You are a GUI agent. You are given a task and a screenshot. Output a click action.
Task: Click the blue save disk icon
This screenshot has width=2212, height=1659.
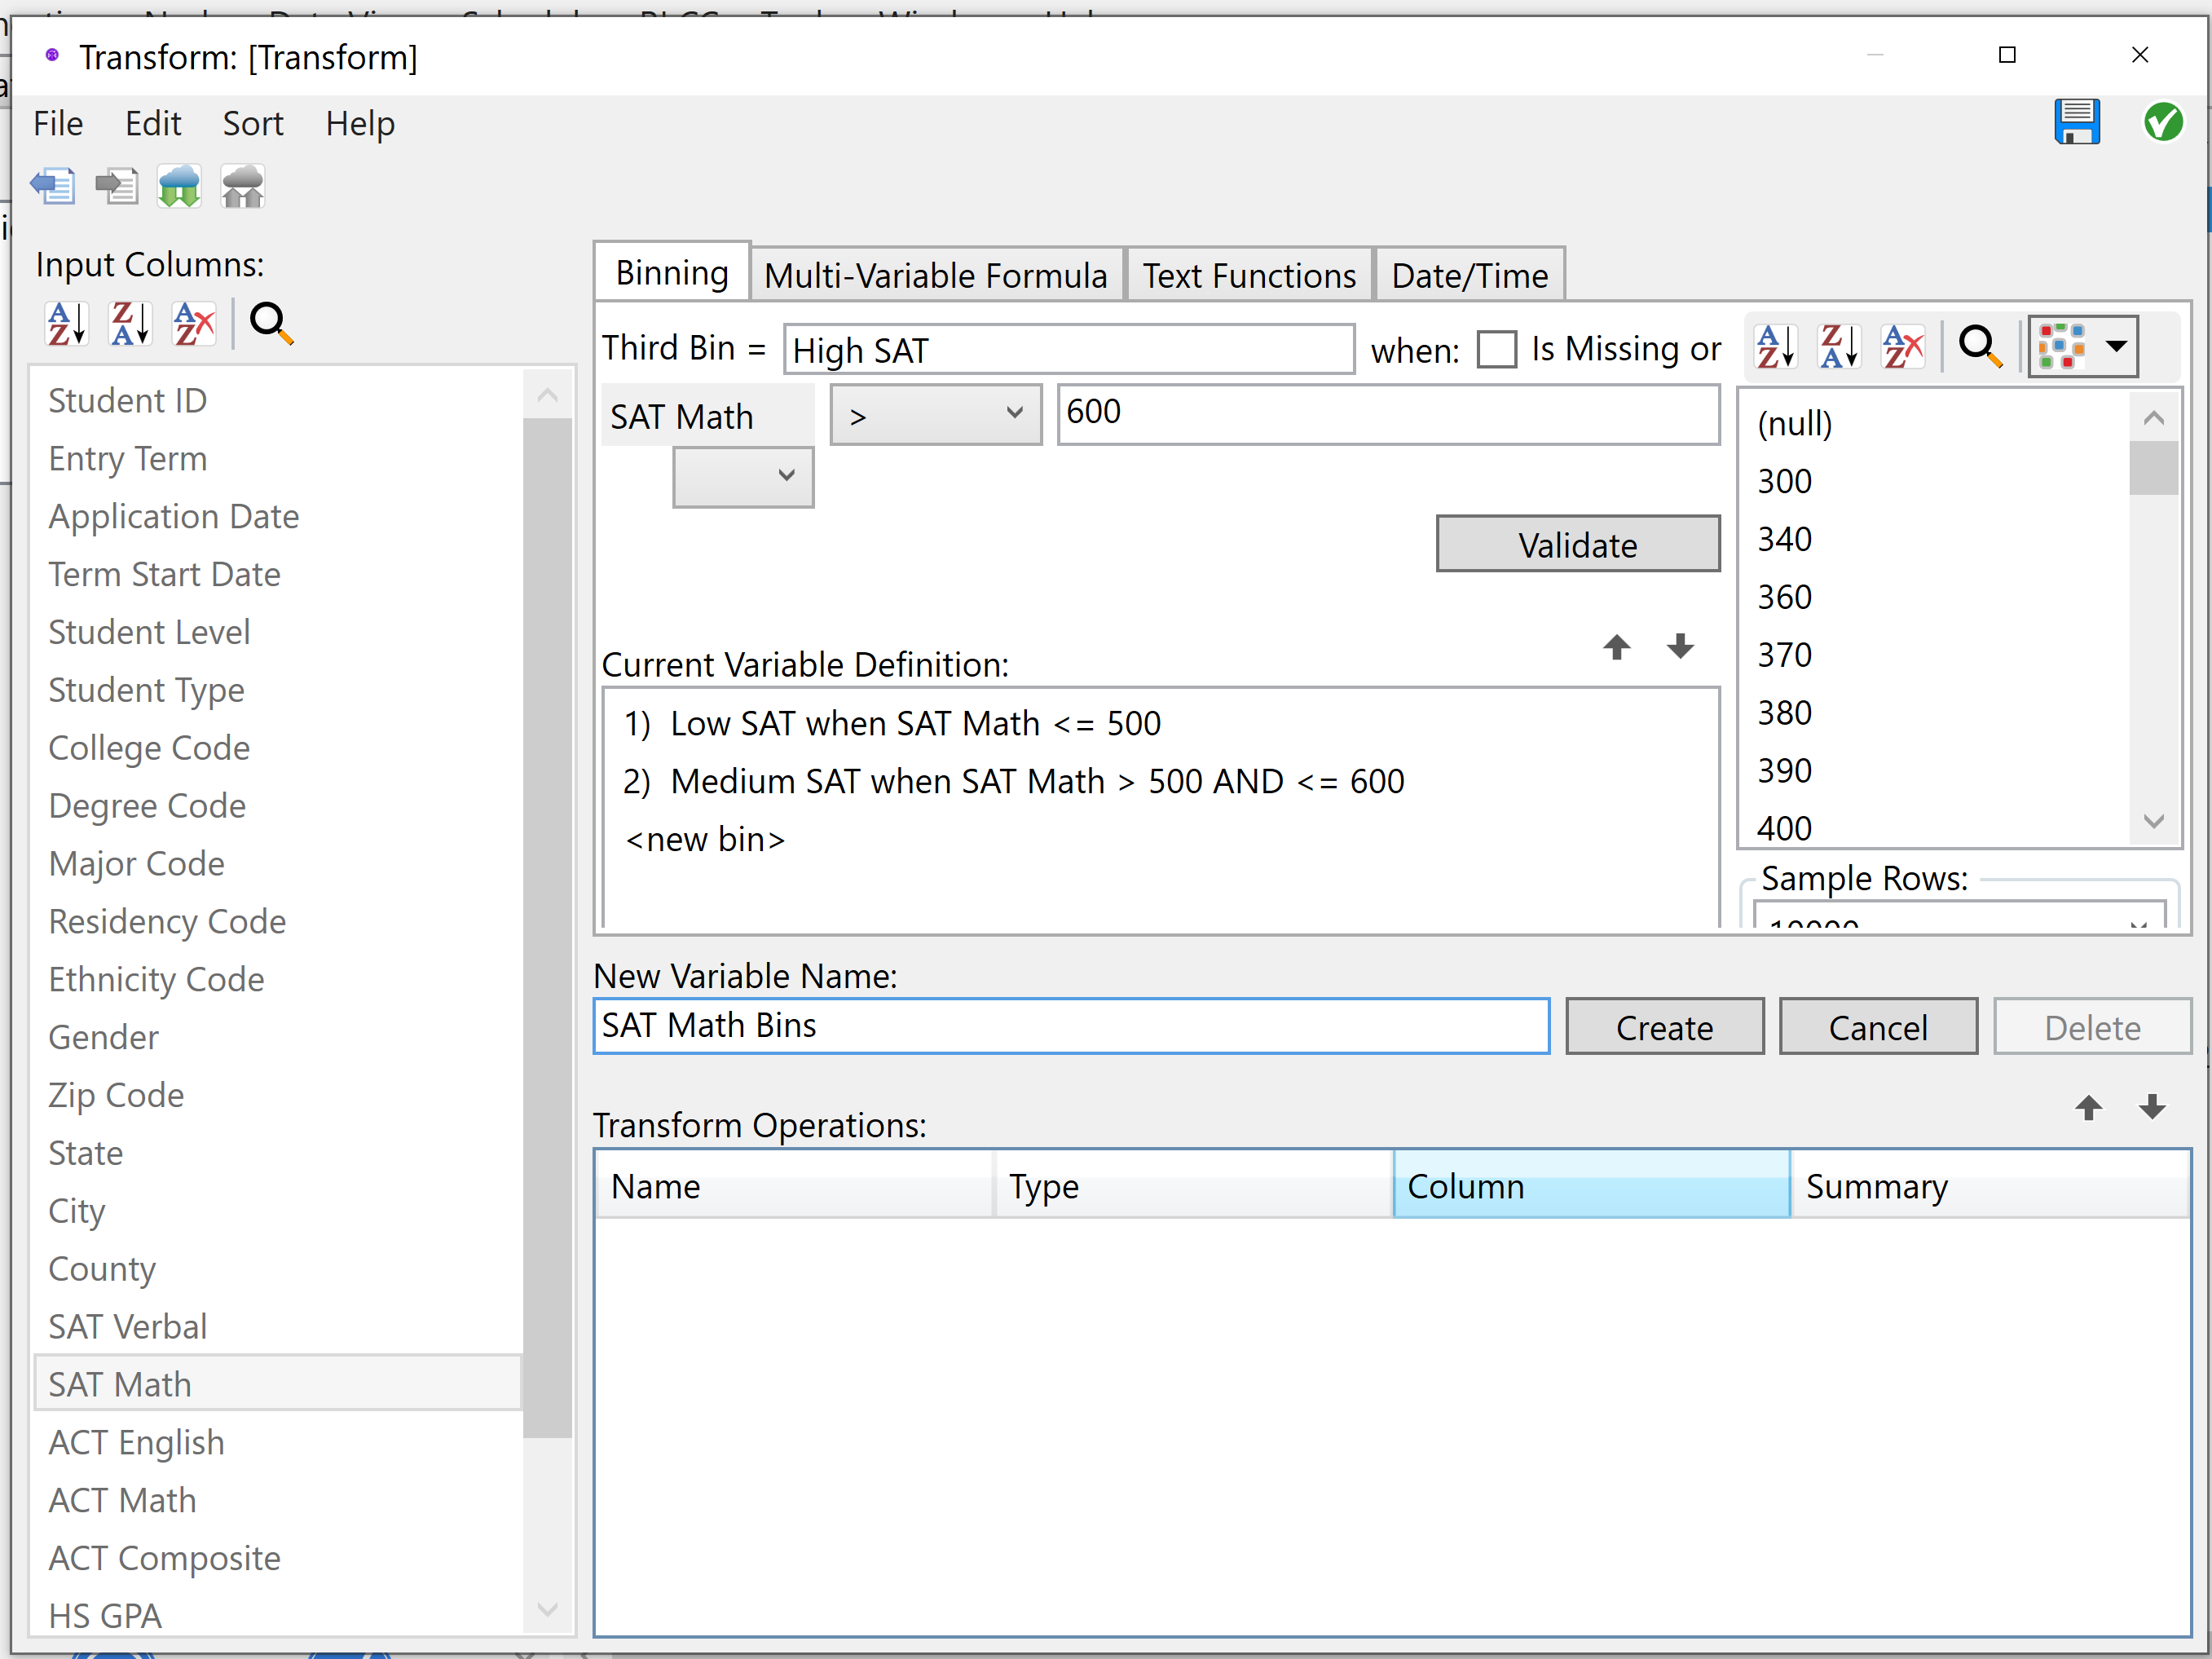(2077, 122)
